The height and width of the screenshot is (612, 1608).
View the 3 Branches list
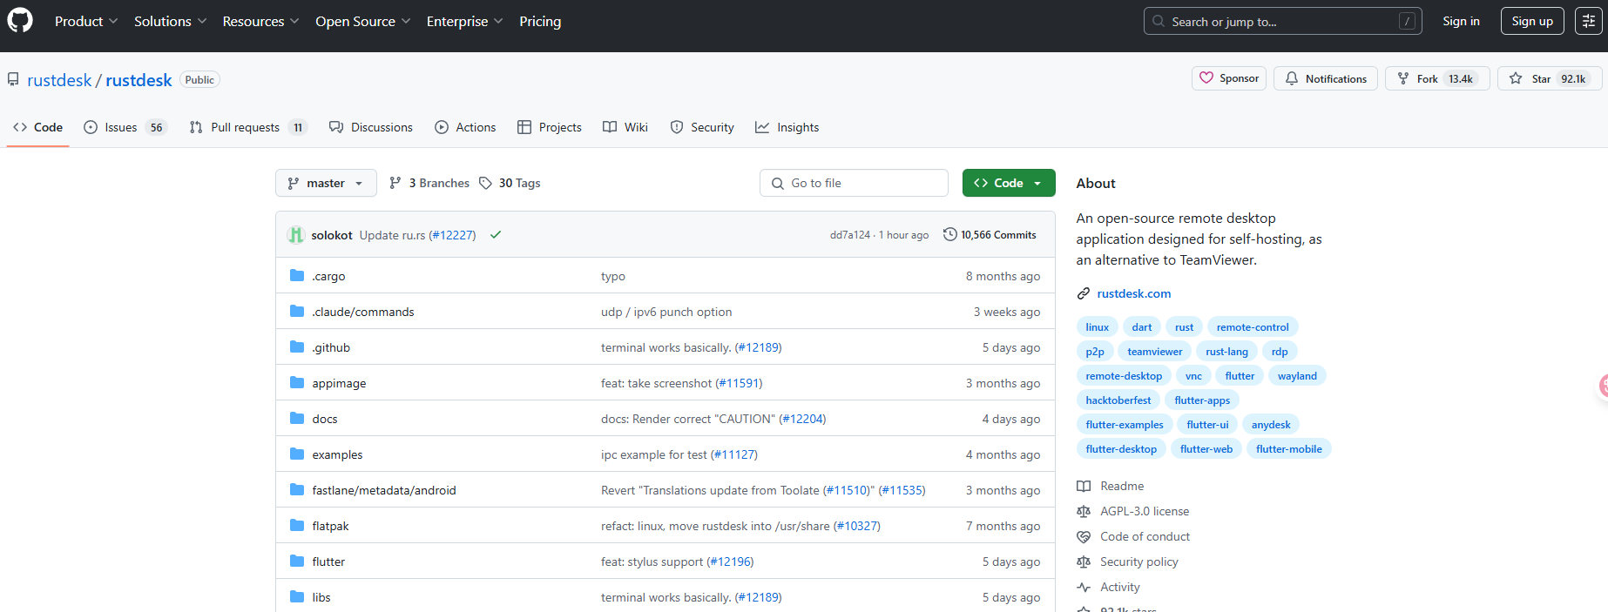429,183
